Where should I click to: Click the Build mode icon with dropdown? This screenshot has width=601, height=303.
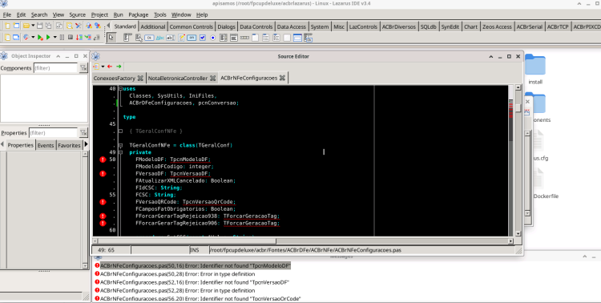[26, 37]
